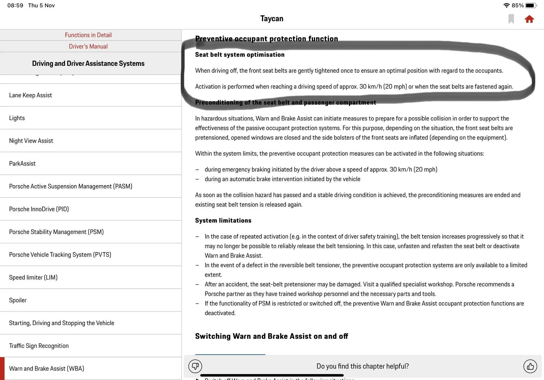This screenshot has height=380, width=544.
Task: Tap the 'Within the system limits' sentence
Action: tap(340, 154)
